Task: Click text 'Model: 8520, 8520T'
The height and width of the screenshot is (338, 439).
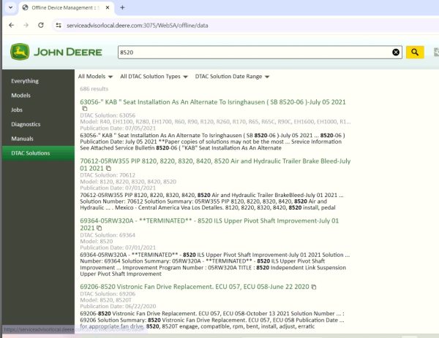Action: point(106,300)
